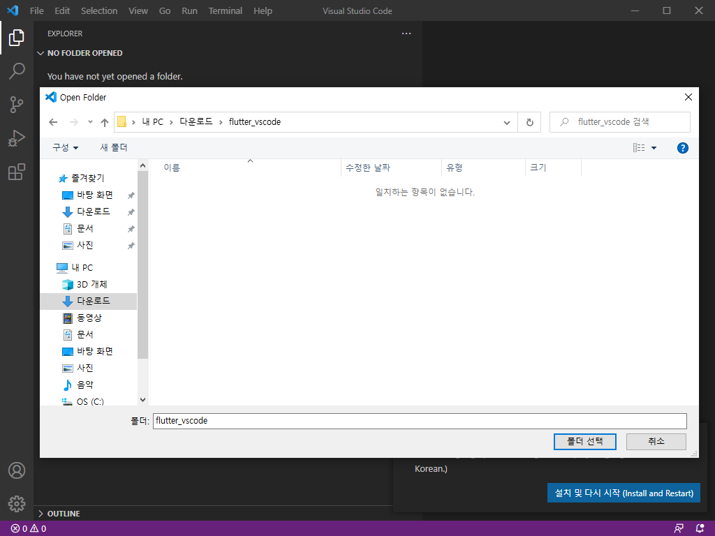
Task: Open the Edit menu
Action: pyautogui.click(x=62, y=11)
